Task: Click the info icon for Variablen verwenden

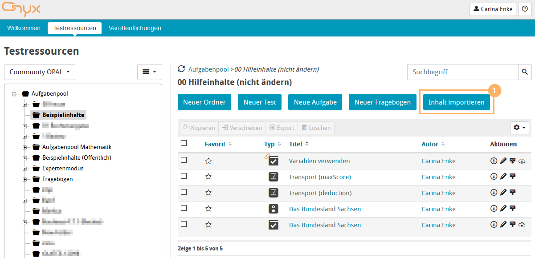Action: pos(494,161)
